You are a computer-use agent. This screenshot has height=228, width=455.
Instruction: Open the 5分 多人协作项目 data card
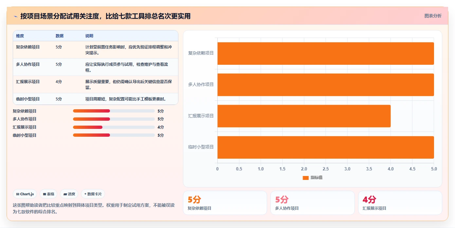point(312,203)
